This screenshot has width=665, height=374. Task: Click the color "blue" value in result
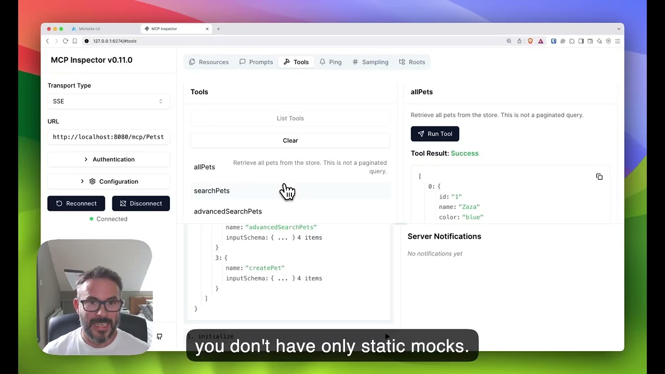(472, 217)
